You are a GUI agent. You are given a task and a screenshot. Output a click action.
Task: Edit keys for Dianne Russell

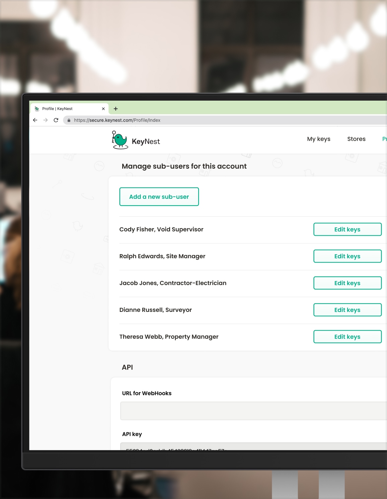(347, 310)
